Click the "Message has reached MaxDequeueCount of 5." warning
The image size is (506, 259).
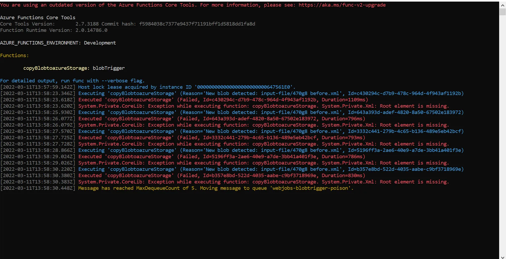pos(138,188)
